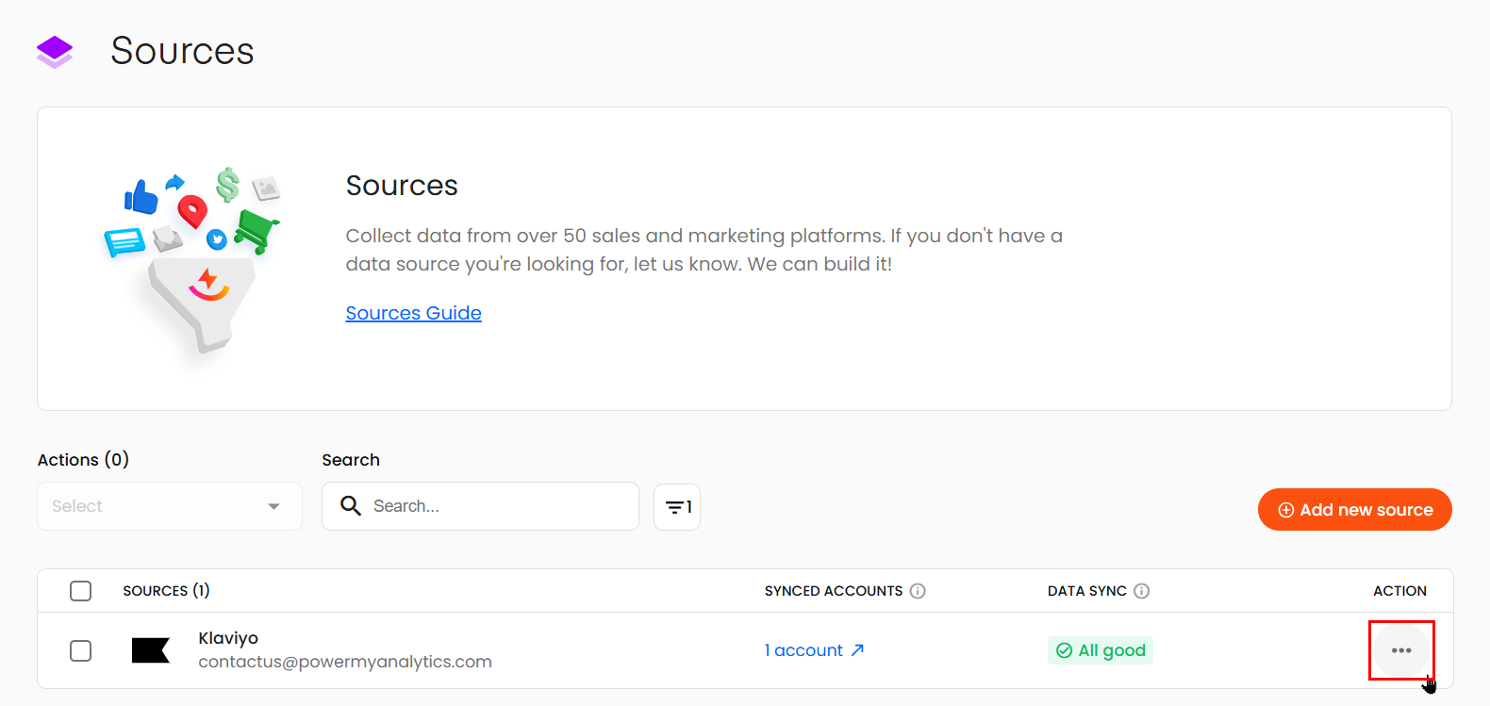The width and height of the screenshot is (1490, 706).
Task: Click the magnifying glass search icon
Action: click(350, 506)
